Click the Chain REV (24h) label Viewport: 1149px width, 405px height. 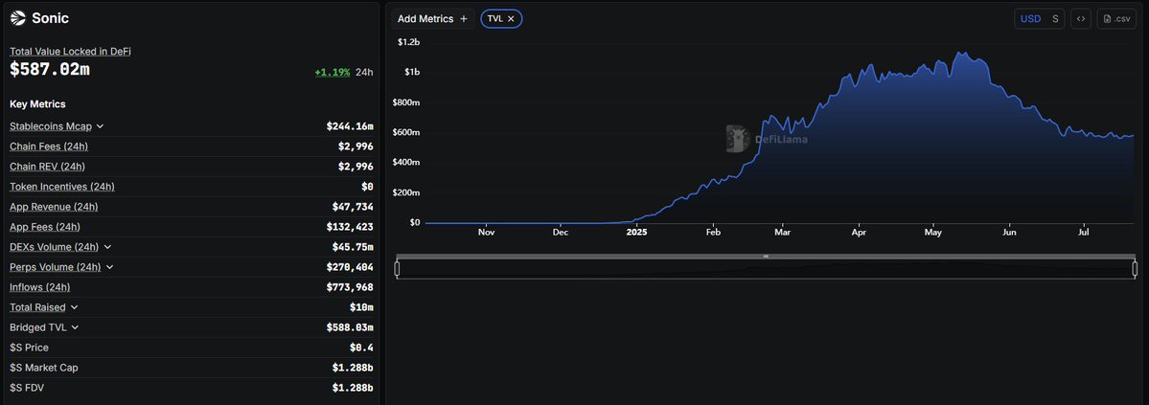point(47,167)
